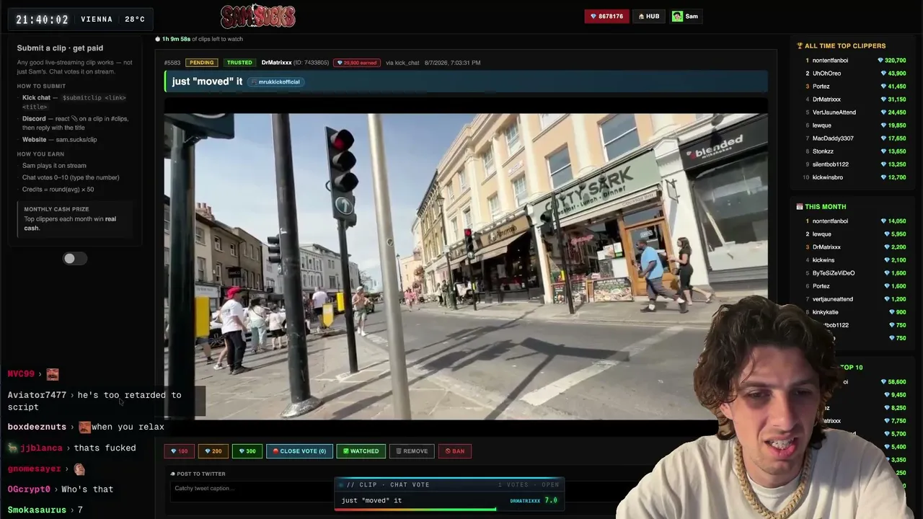
Task: Click the 1h 9m 58s clips remaining text
Action: [x=176, y=39]
